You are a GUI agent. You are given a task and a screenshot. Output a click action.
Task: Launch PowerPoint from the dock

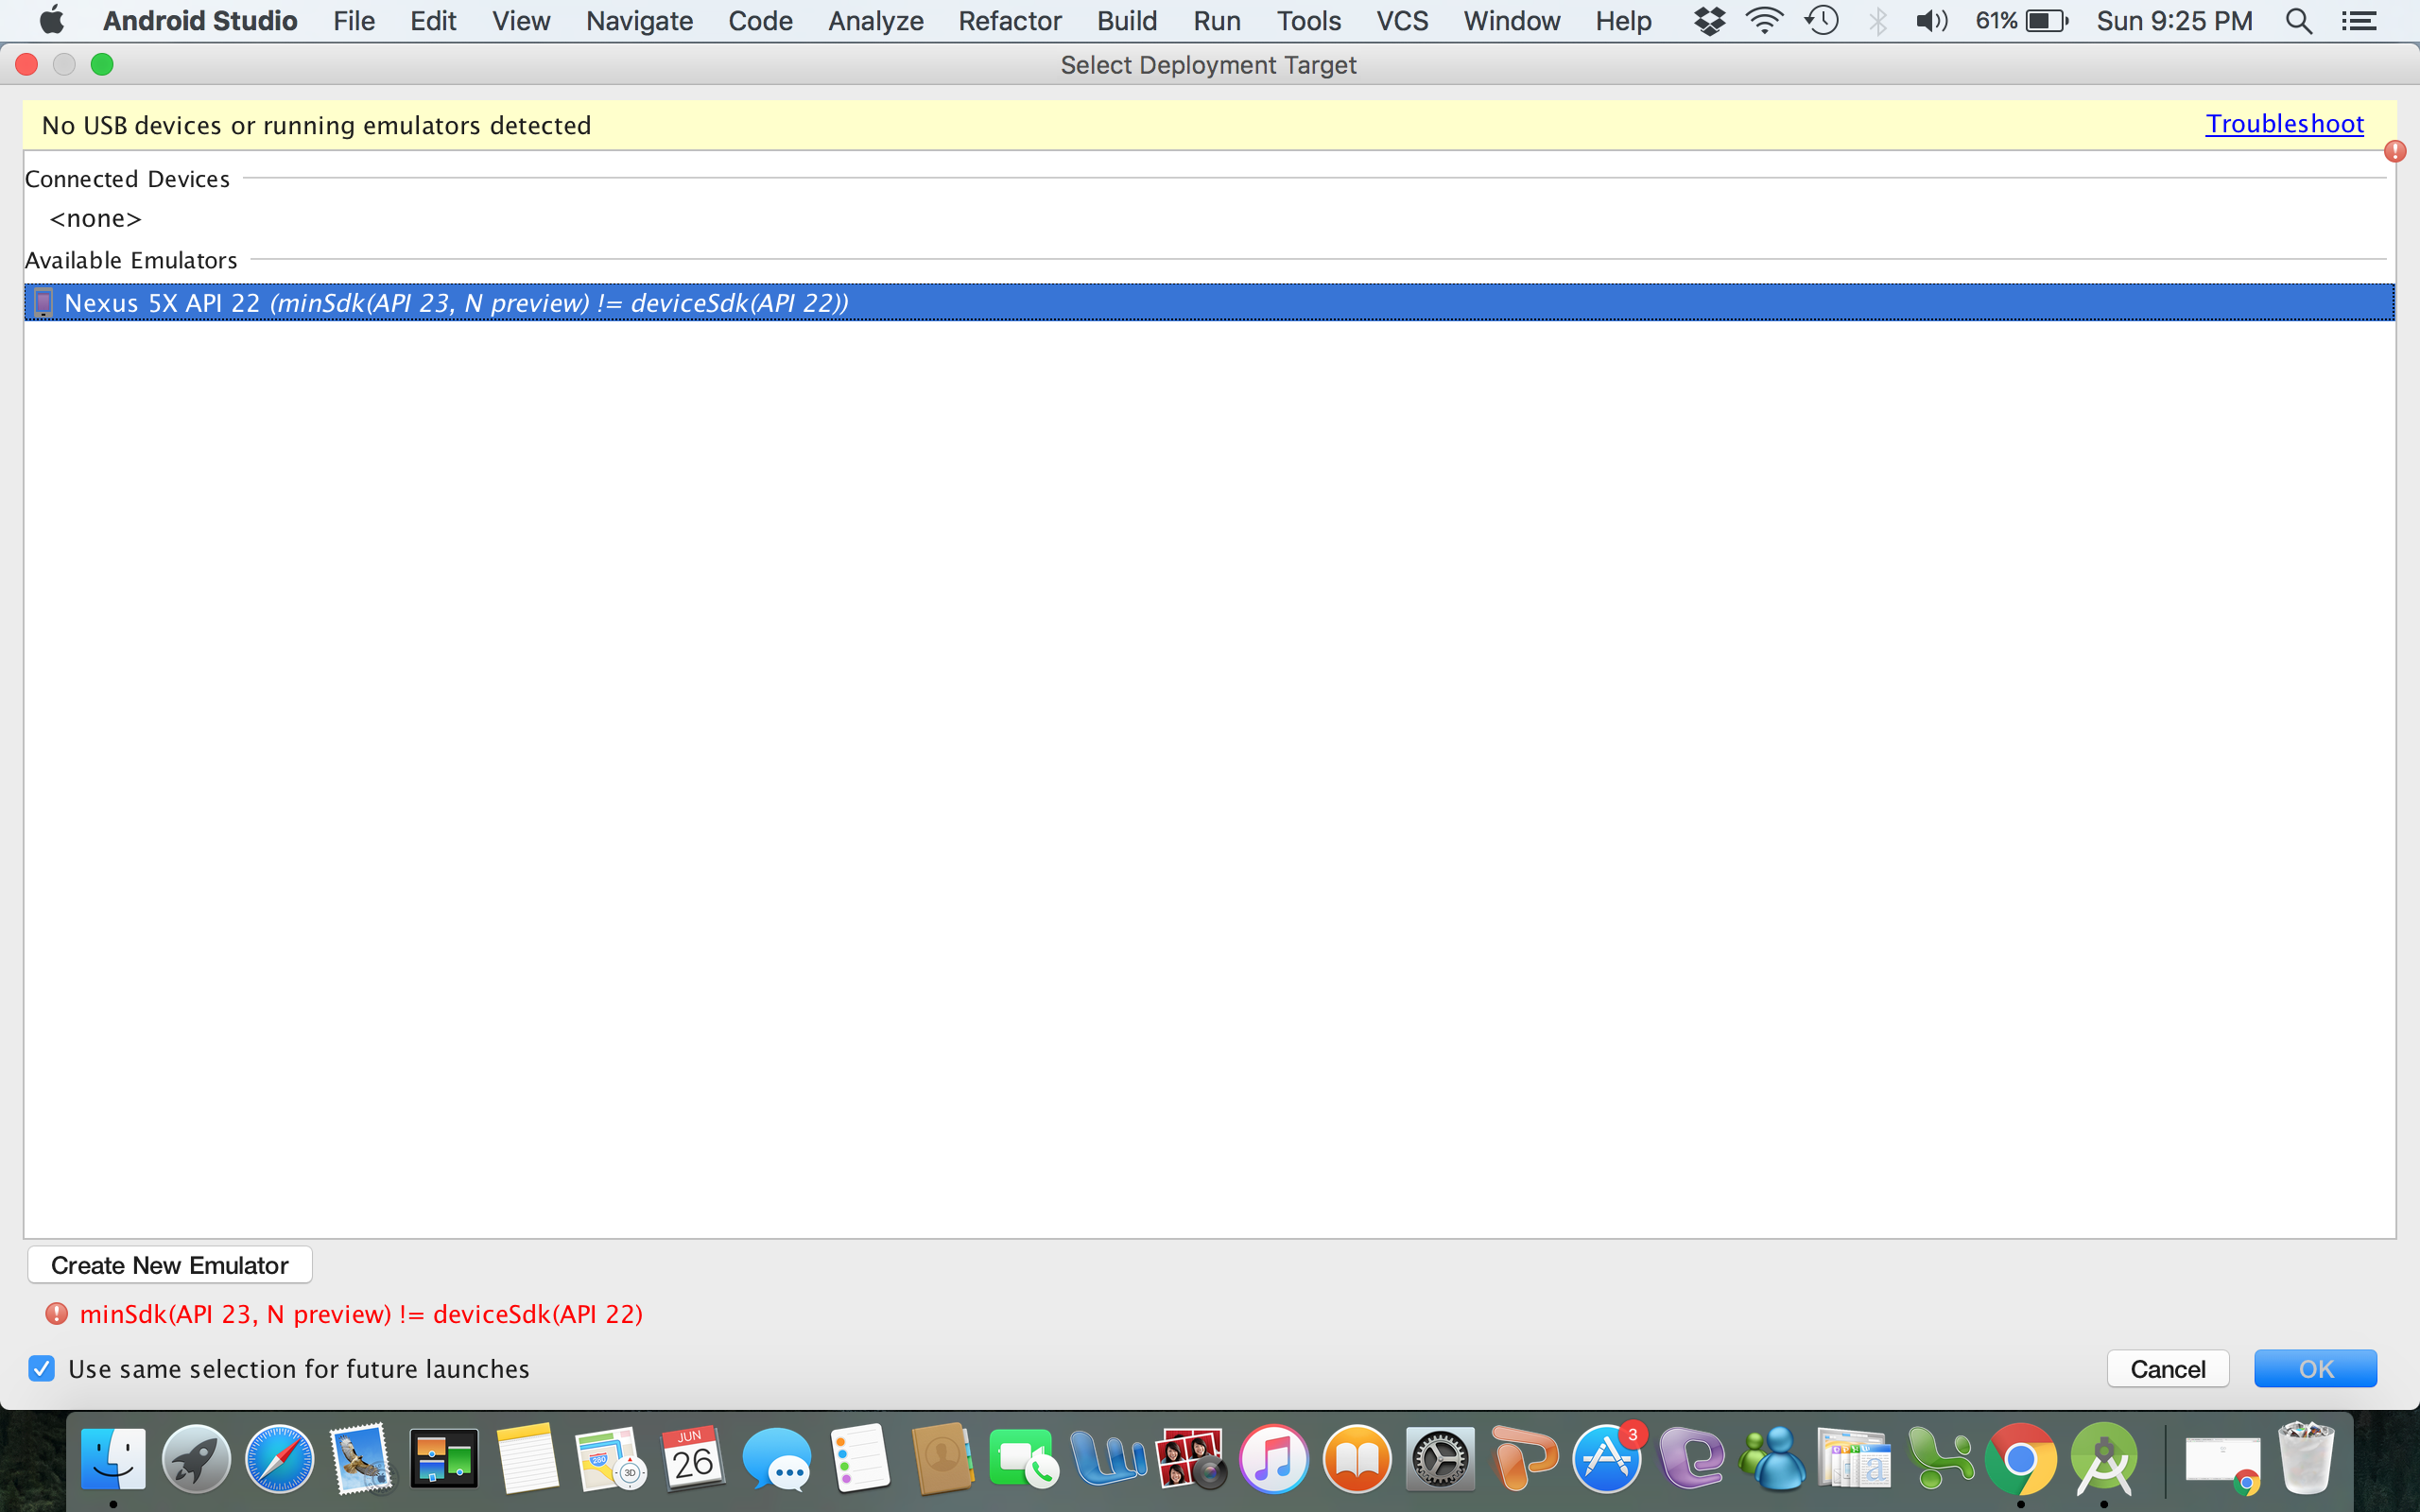coord(1523,1459)
